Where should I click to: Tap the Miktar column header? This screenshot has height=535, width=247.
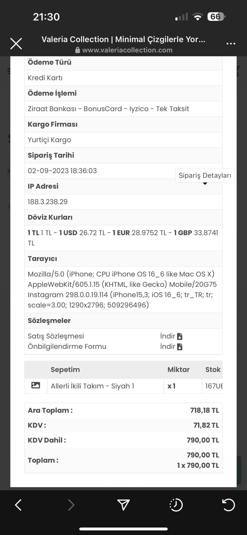pyautogui.click(x=178, y=370)
